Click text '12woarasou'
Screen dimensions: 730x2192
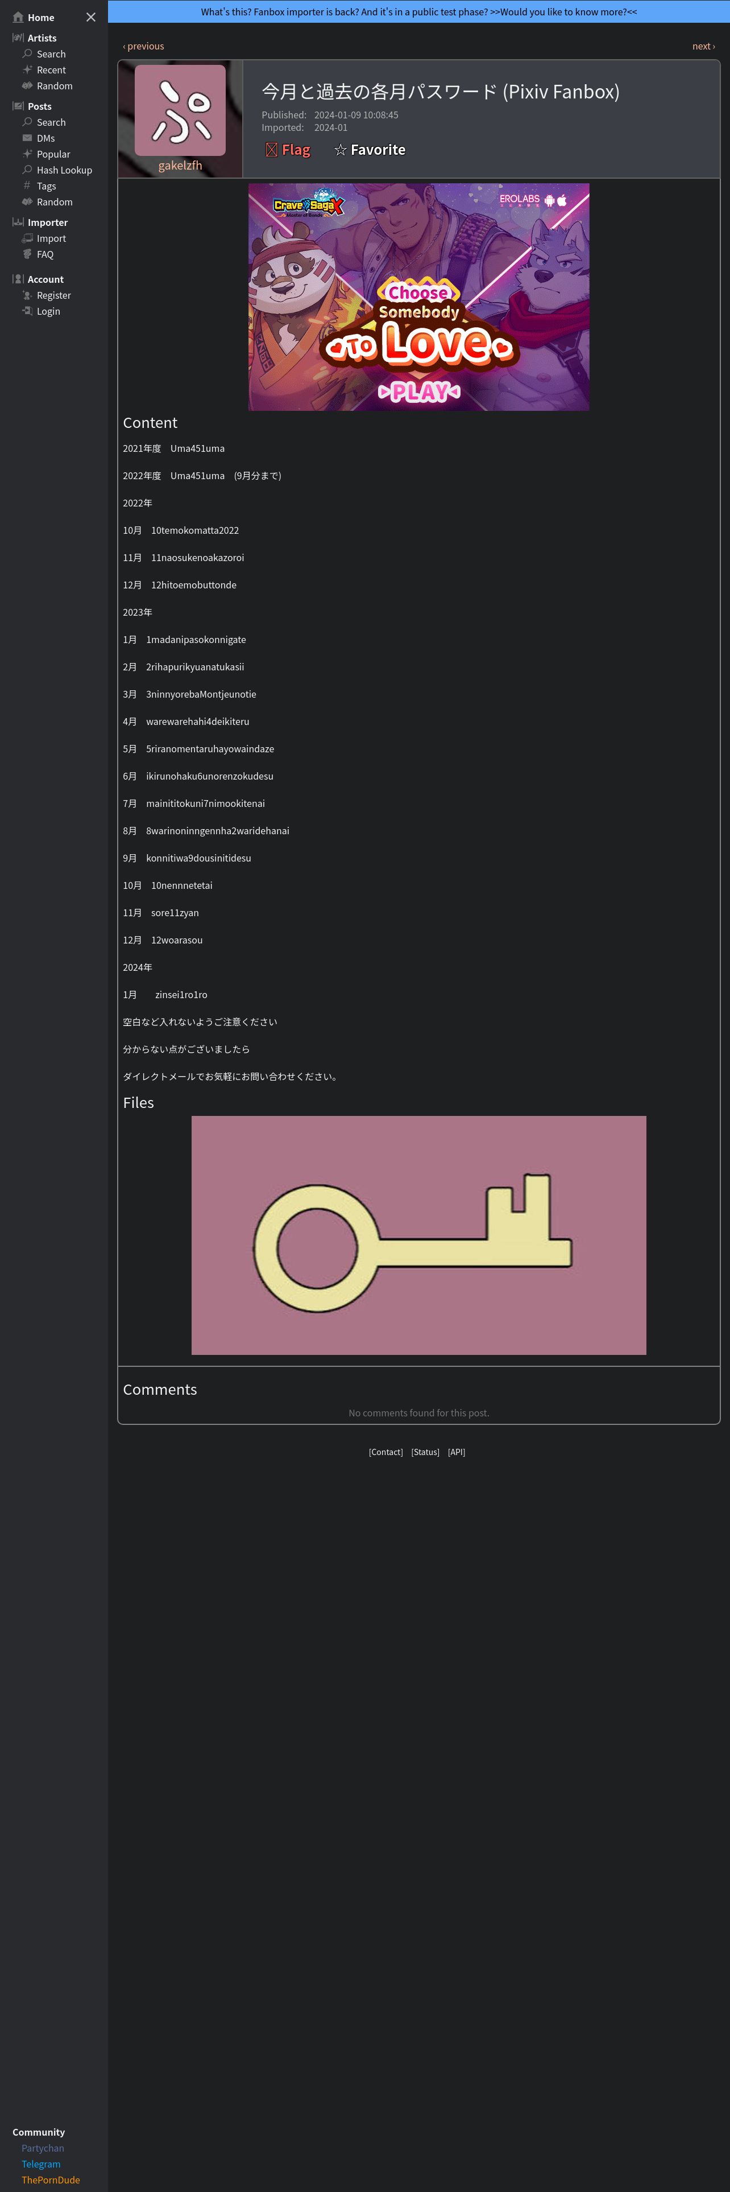177,940
